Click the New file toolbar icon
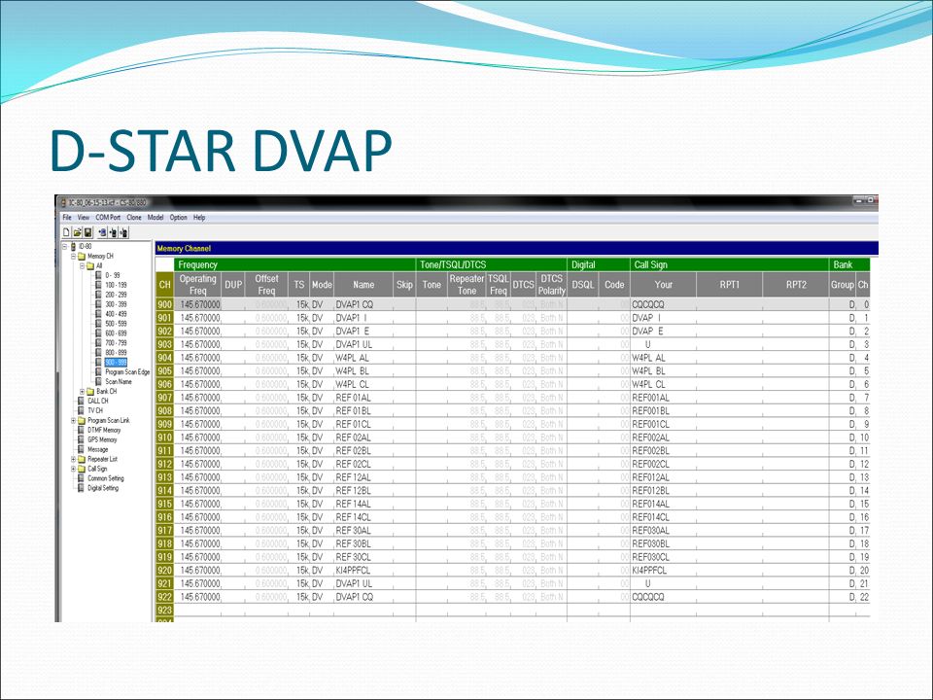Viewport: 933px width, 700px height. click(x=66, y=232)
